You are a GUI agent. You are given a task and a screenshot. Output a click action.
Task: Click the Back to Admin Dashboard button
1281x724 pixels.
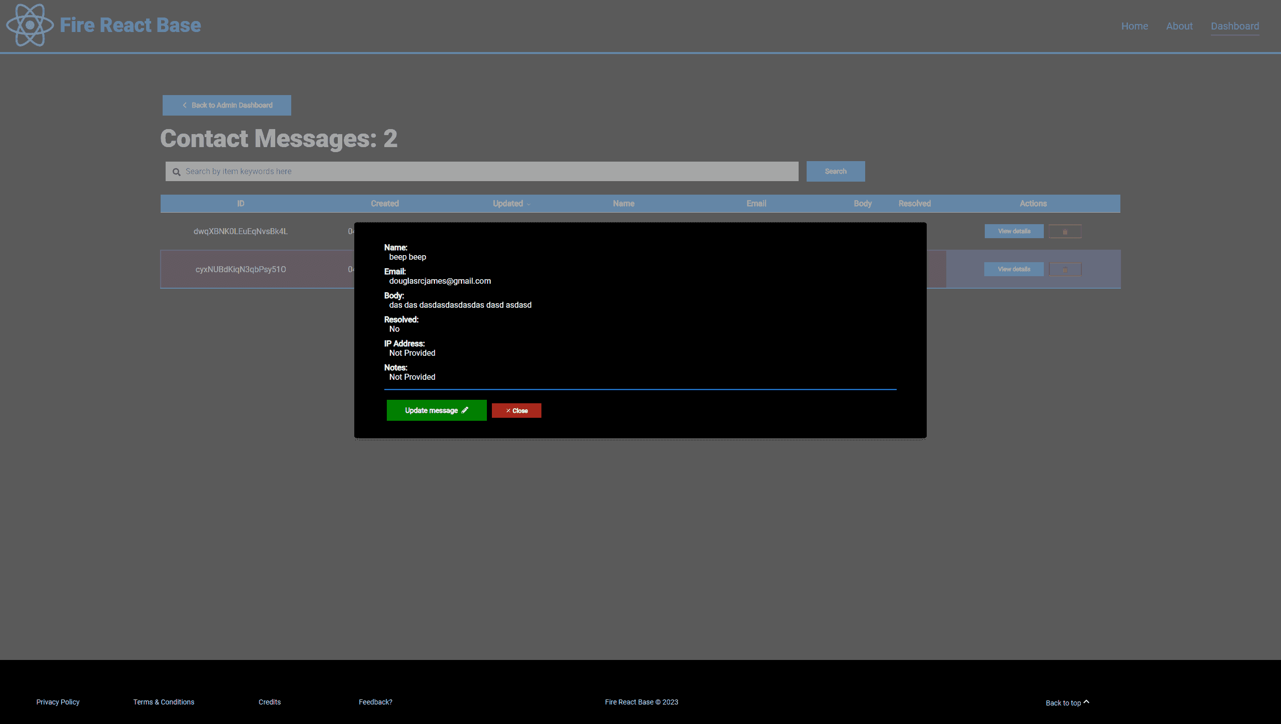tap(227, 105)
